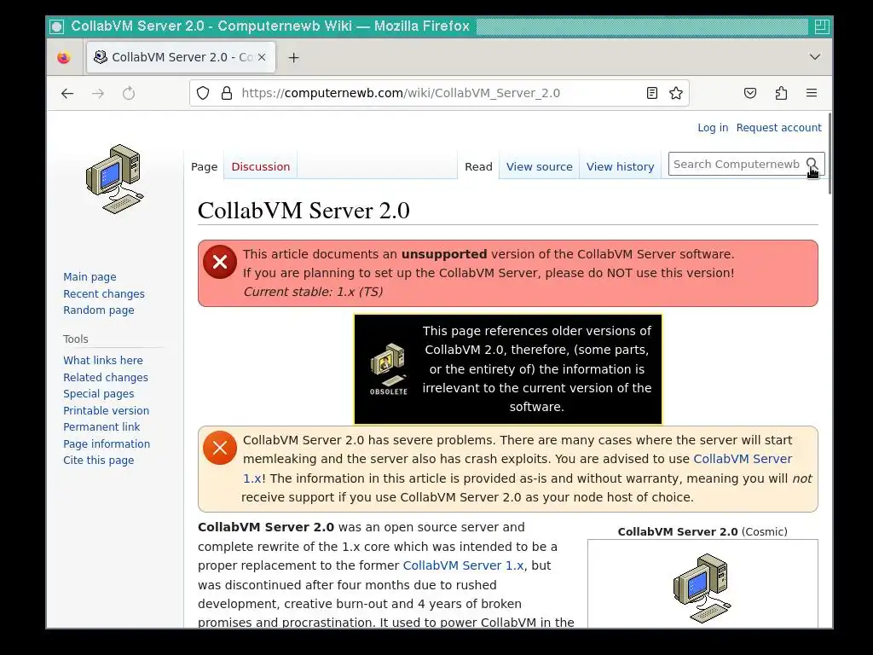This screenshot has width=873, height=655.
Task: Click the Firefox View icon in tab bar
Action: click(x=64, y=57)
